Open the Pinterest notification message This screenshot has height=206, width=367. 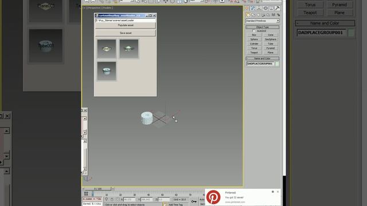pos(235,197)
